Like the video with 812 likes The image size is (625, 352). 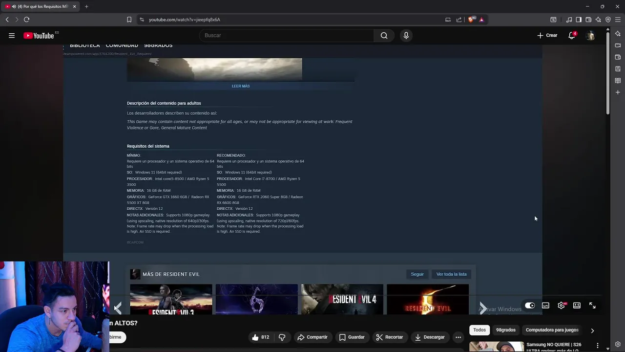[261, 337]
